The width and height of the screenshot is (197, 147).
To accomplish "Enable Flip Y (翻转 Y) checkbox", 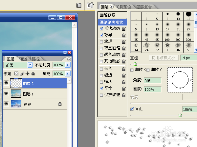I will click(148, 70).
